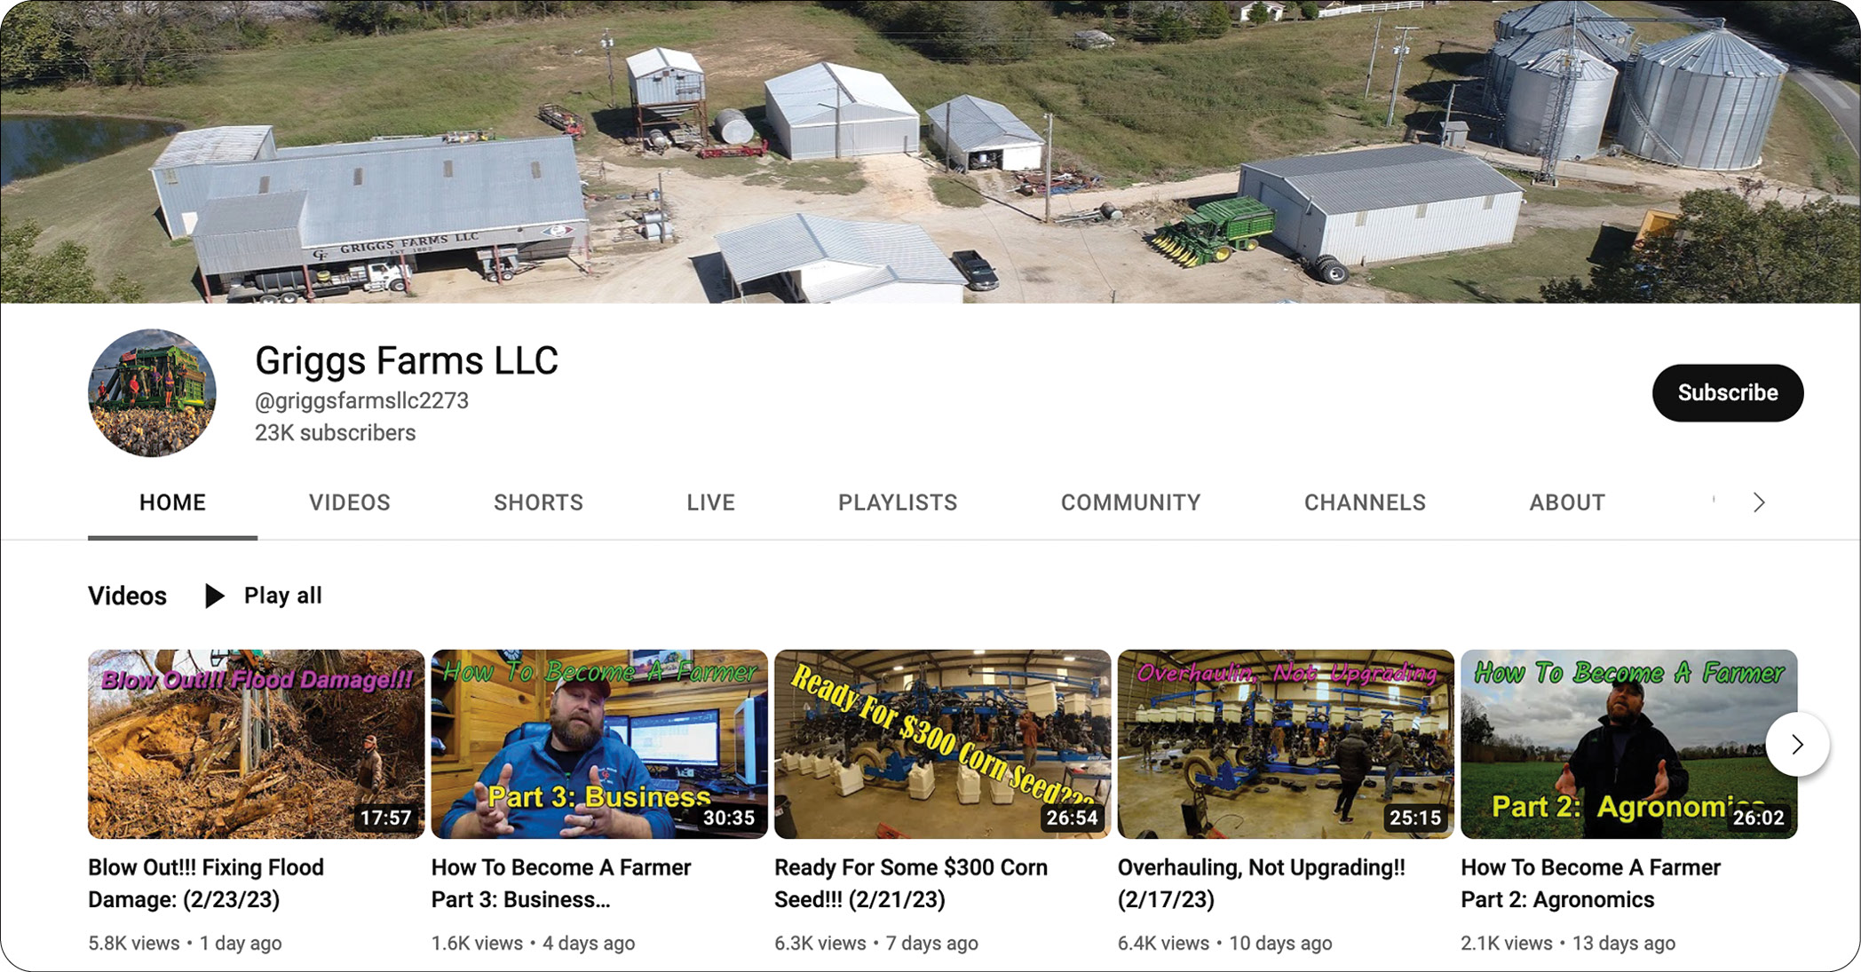
Task: Subscribe to Griggs Farms LLC
Action: [1727, 392]
